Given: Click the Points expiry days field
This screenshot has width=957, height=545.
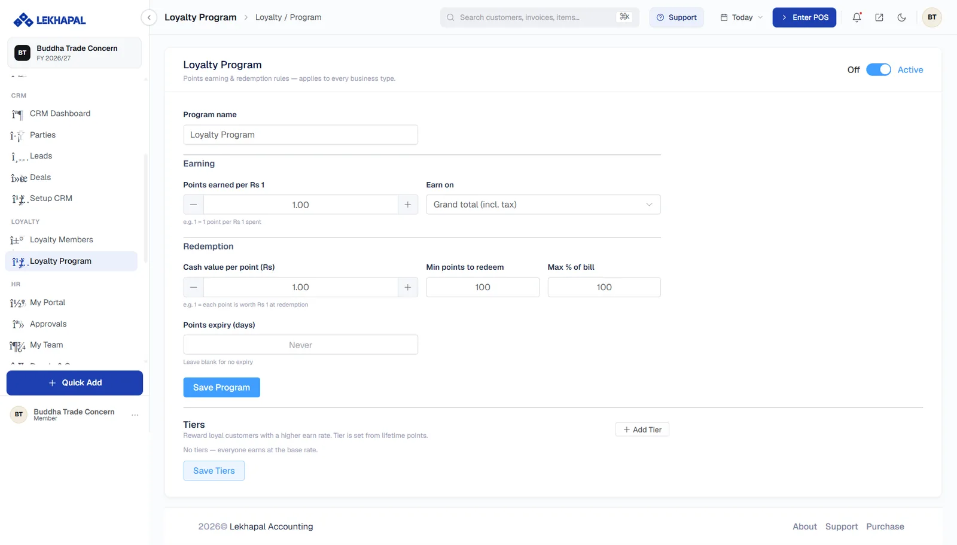Looking at the screenshot, I should [300, 345].
